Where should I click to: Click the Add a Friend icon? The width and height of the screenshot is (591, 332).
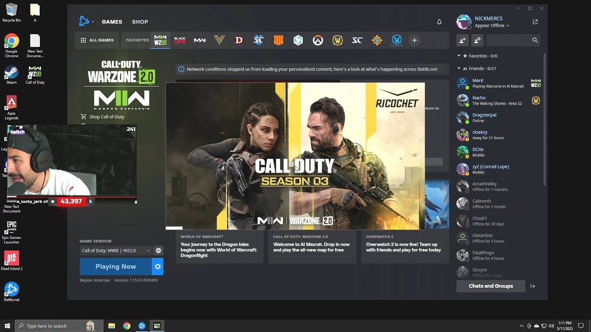(x=463, y=40)
